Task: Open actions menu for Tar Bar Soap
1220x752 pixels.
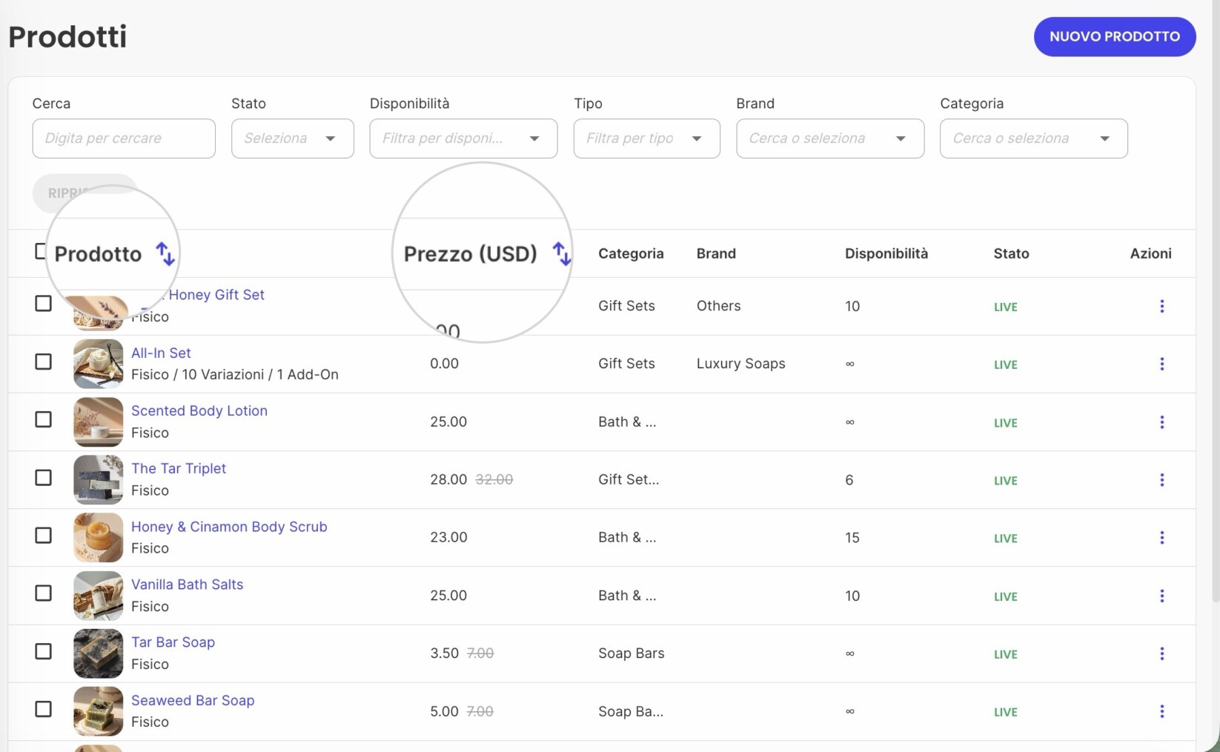Action: pyautogui.click(x=1161, y=653)
